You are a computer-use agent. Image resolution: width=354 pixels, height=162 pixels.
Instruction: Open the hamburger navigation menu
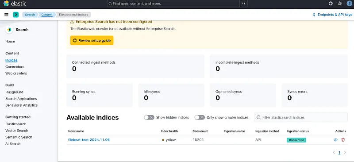pos(6,15)
